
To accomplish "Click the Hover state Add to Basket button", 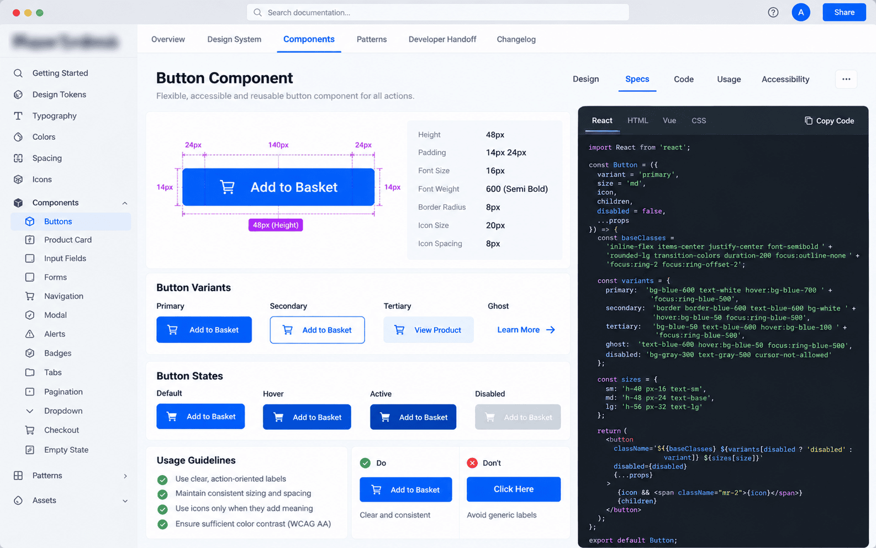I will tap(307, 417).
